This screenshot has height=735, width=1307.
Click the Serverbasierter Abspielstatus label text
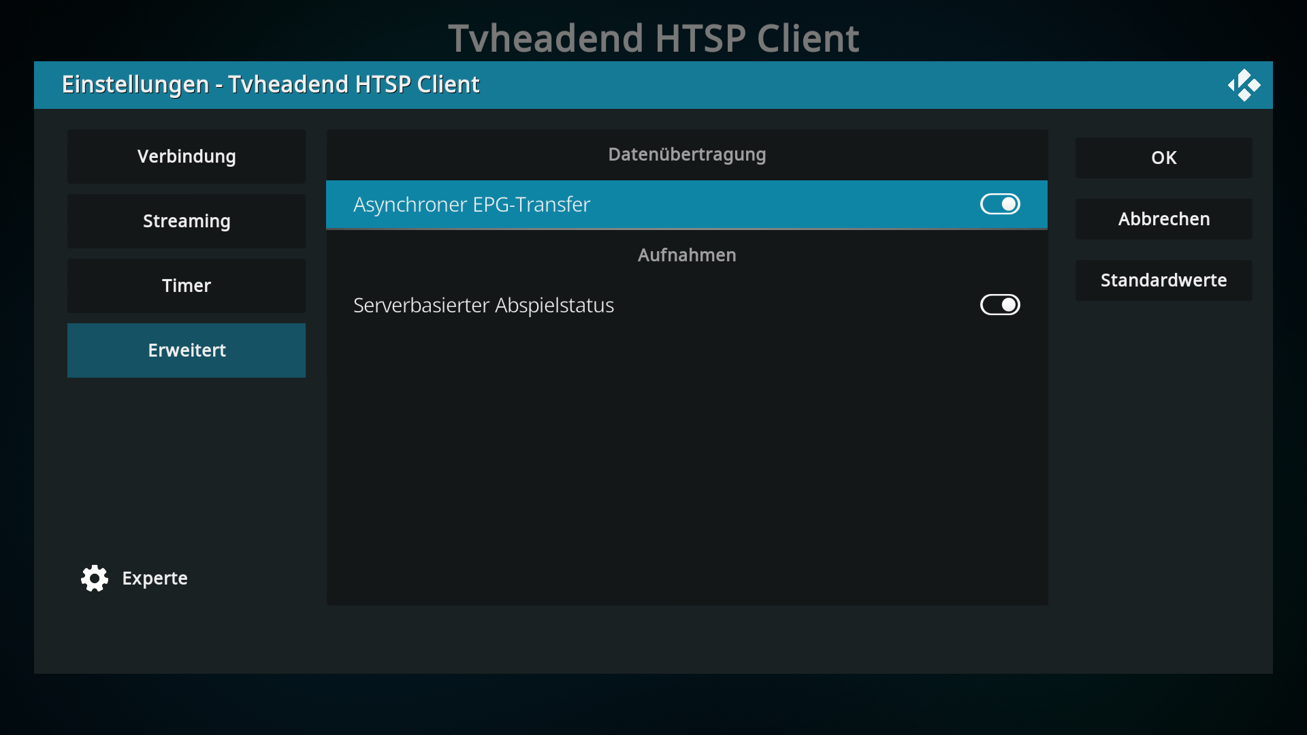(483, 306)
